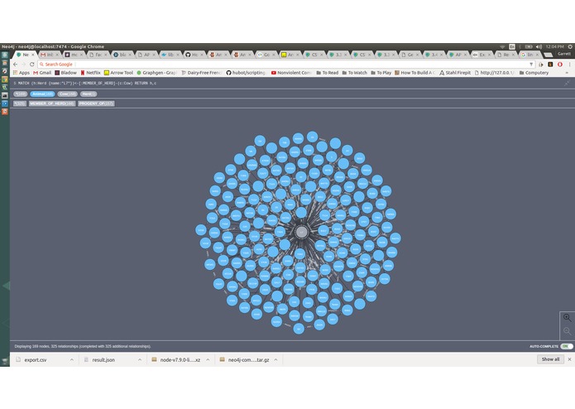Expand the To Watch bookmarks folder
575x409 pixels.
[355, 73]
